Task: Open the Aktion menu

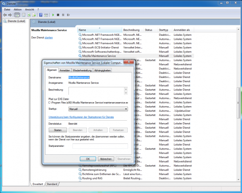Action: (18, 10)
